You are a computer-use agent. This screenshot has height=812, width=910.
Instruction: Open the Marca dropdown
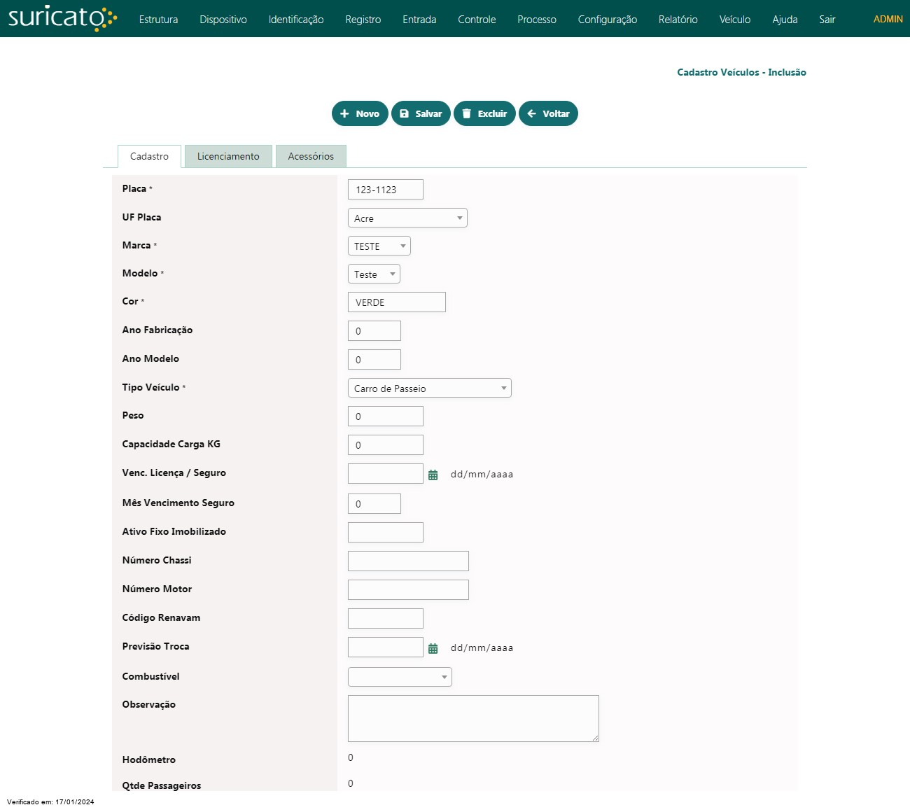379,246
